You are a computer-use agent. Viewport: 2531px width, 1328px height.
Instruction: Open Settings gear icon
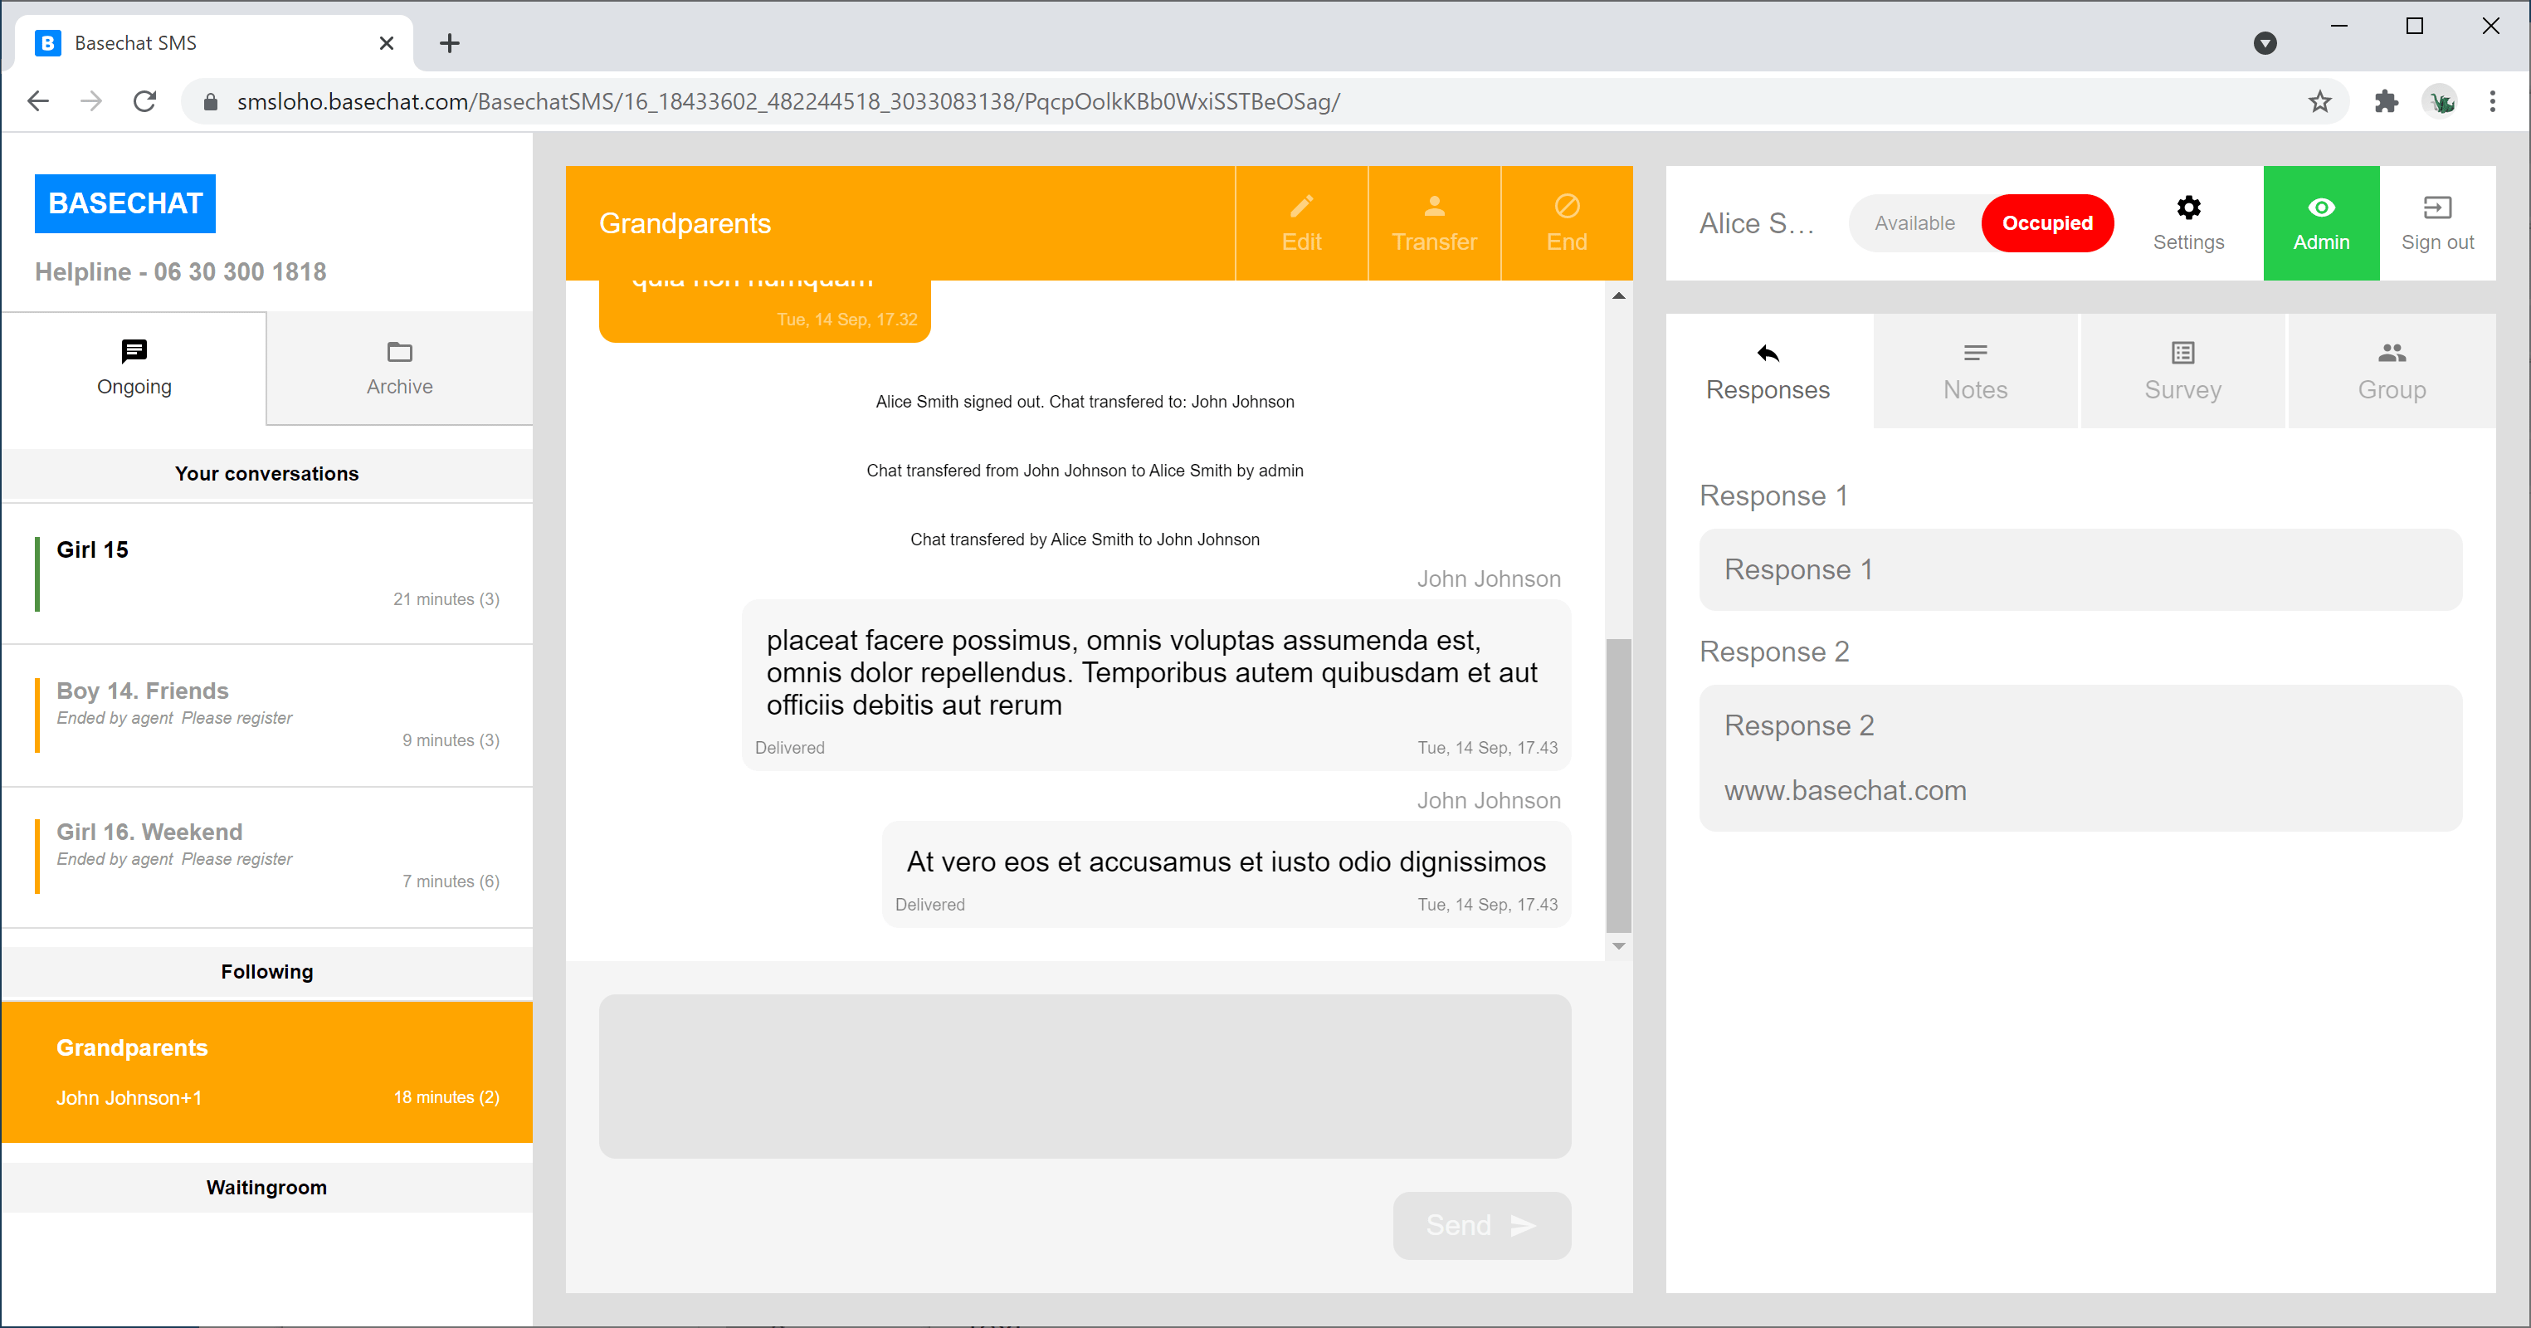2188,208
